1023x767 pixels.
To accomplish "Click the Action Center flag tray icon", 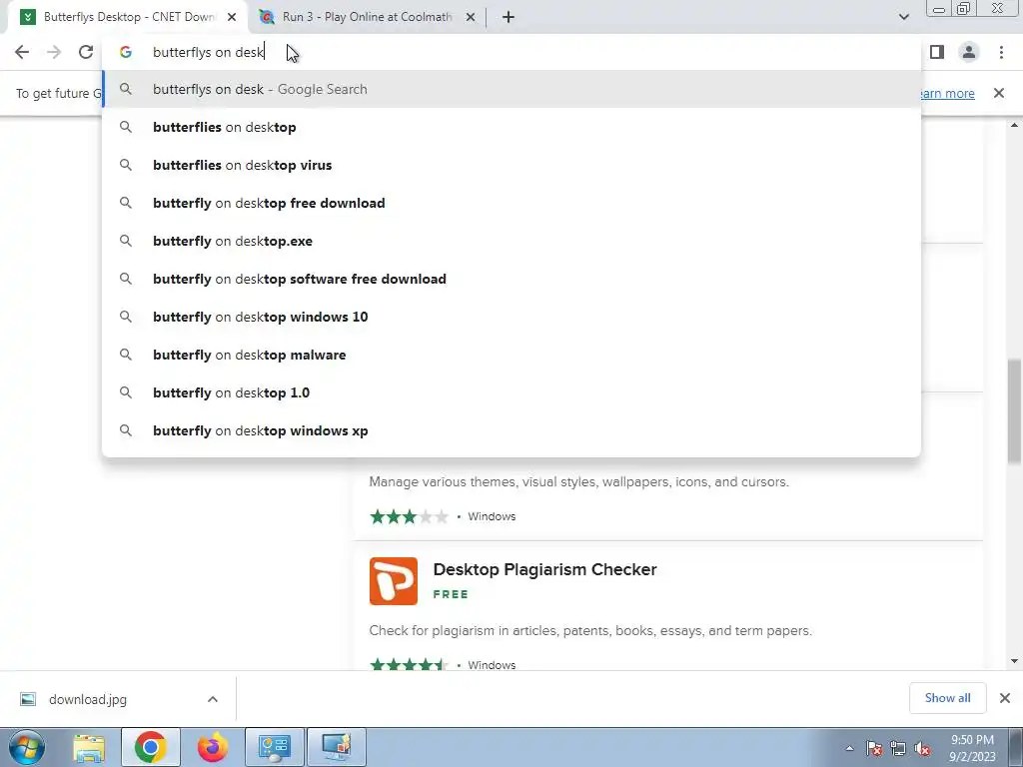I will [x=874, y=749].
